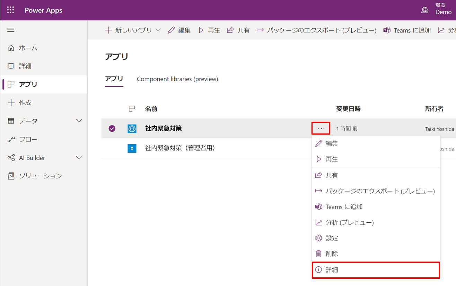The height and width of the screenshot is (286, 456).
Task: Click the globe app icon of 社内緊急対策
Action: (132, 129)
